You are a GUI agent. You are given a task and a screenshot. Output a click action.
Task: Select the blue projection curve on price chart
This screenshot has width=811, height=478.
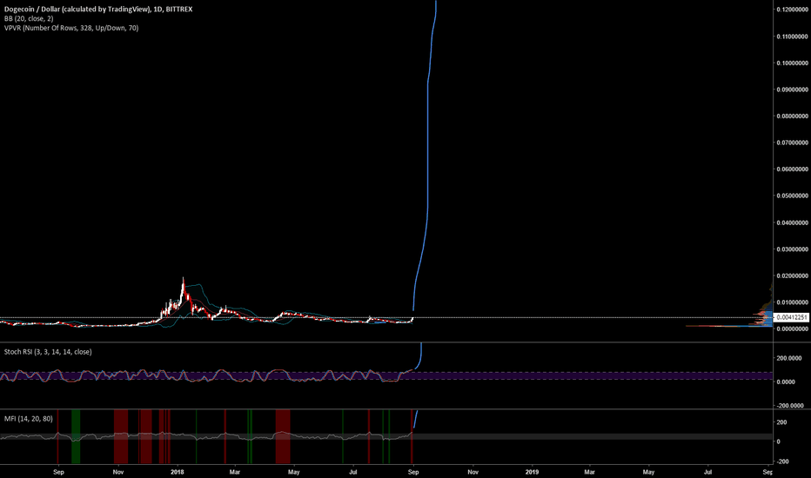(428, 155)
